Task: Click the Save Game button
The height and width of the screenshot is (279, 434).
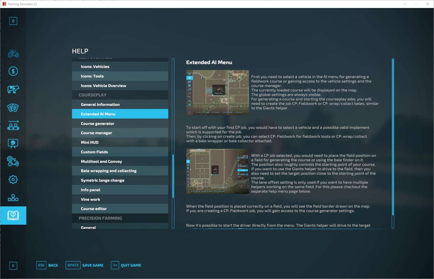Action: click(85, 265)
